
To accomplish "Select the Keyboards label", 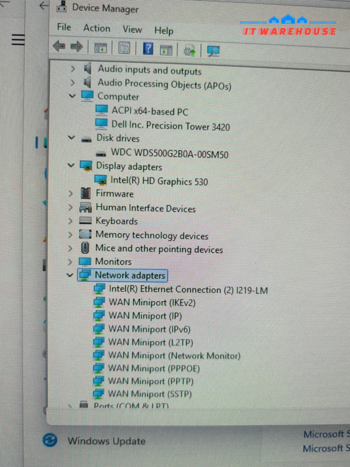I will [x=116, y=221].
